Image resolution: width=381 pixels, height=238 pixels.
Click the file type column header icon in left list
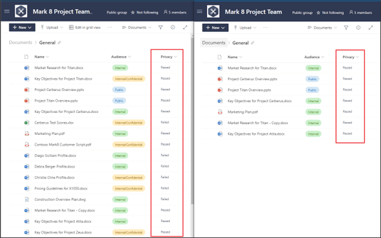26,56
